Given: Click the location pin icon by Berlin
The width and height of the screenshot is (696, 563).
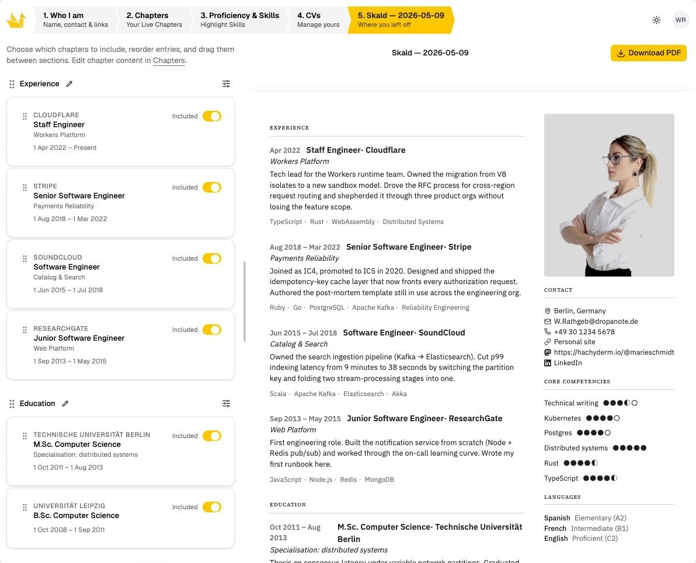Looking at the screenshot, I should [x=547, y=311].
